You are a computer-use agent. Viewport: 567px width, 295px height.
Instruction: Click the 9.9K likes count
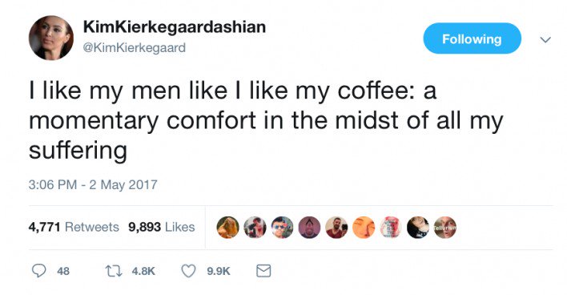coord(219,271)
